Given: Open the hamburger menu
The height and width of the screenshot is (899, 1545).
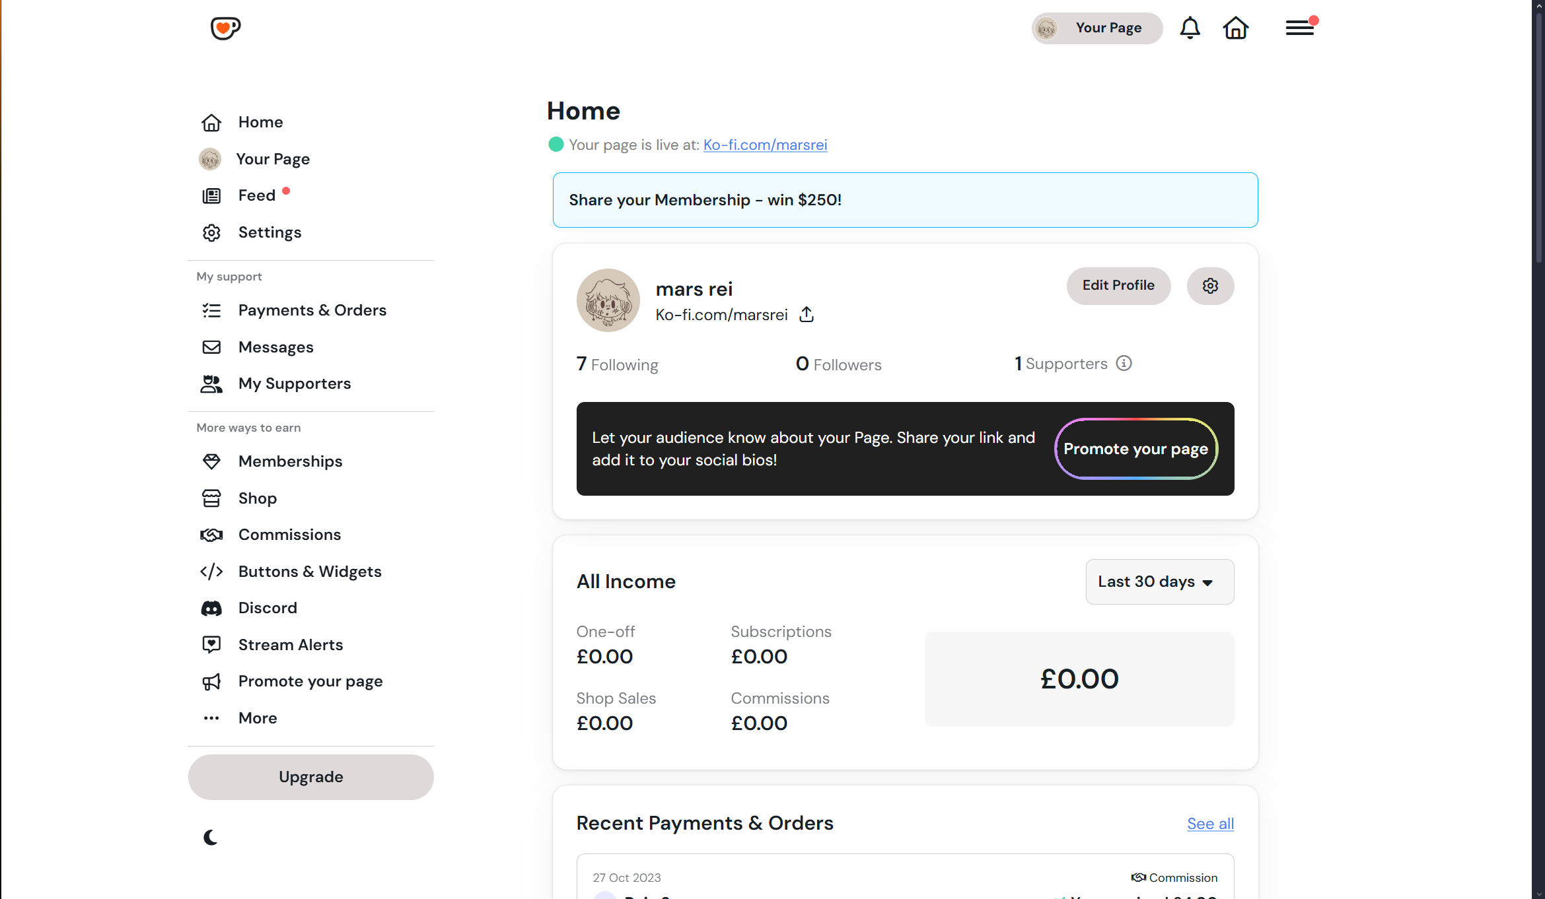Looking at the screenshot, I should pyautogui.click(x=1299, y=28).
